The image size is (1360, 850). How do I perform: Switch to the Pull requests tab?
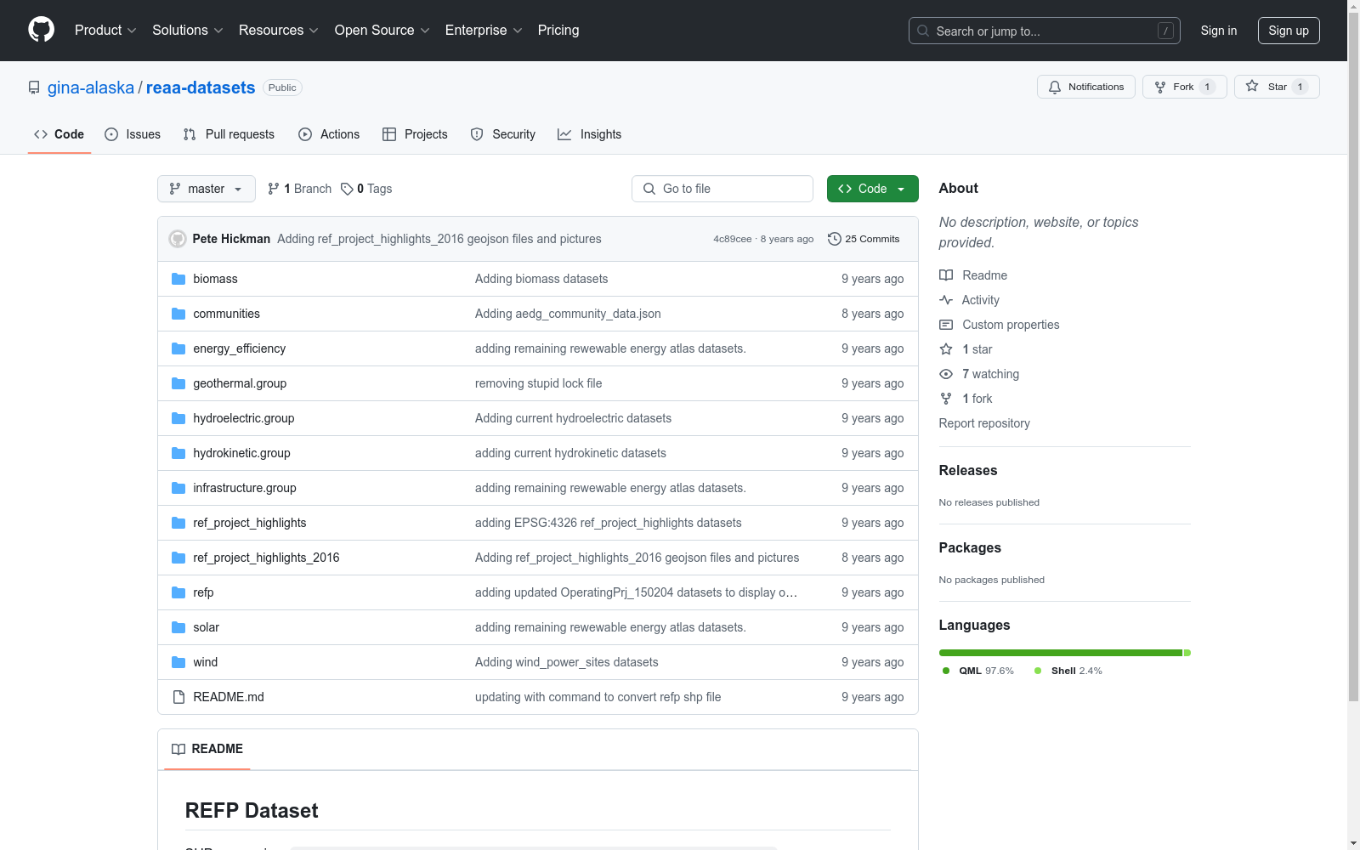[229, 134]
